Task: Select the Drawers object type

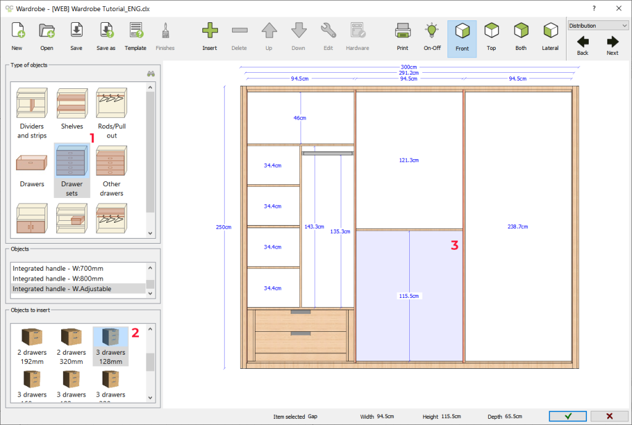Action: [x=32, y=171]
